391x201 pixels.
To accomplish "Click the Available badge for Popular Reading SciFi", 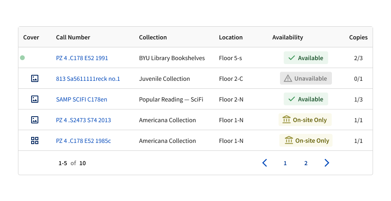I will [306, 99].
